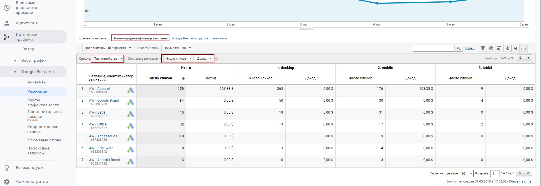This screenshot has height=186, width=541.
Task: Click Google Ads icon in AW - Google Brand row
Action: [x=130, y=102]
